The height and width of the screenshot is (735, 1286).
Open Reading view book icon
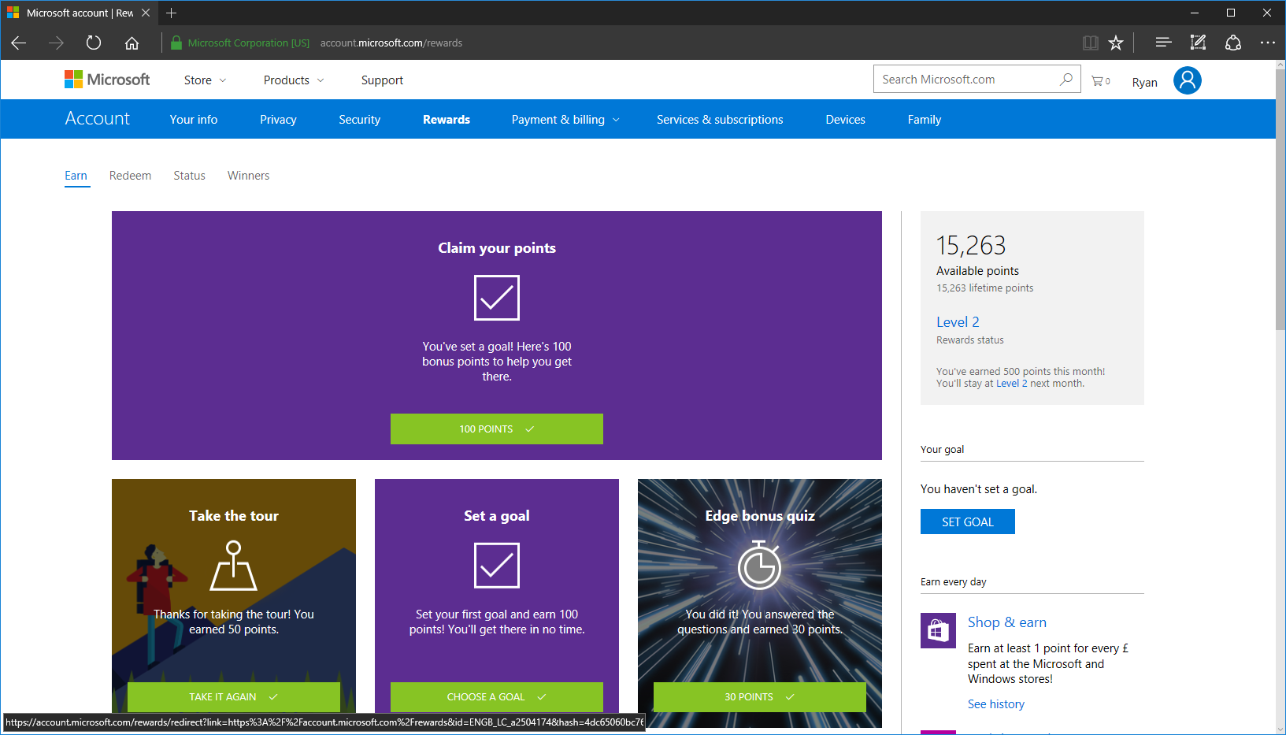point(1090,43)
